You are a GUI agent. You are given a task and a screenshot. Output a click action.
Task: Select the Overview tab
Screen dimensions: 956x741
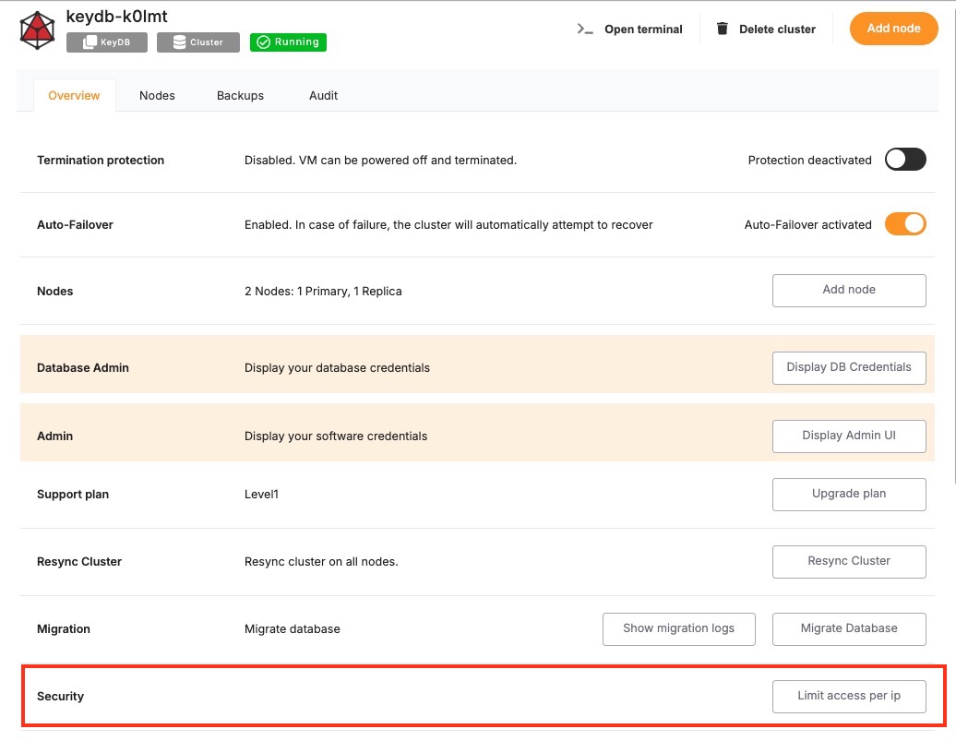tap(74, 96)
